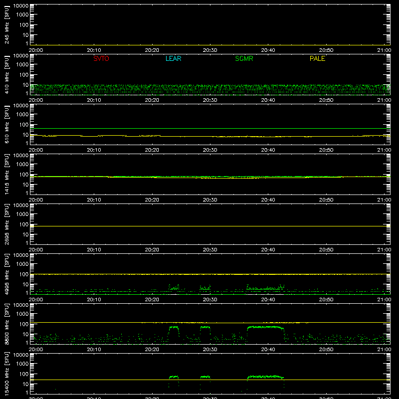
Task: Click the long green burst near 20:40 in 8800 MHz panel
Action: (265, 327)
